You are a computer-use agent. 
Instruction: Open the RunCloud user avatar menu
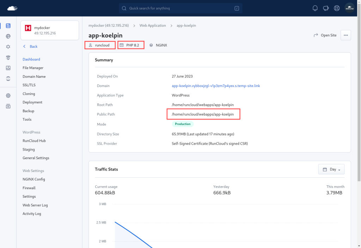click(x=349, y=8)
